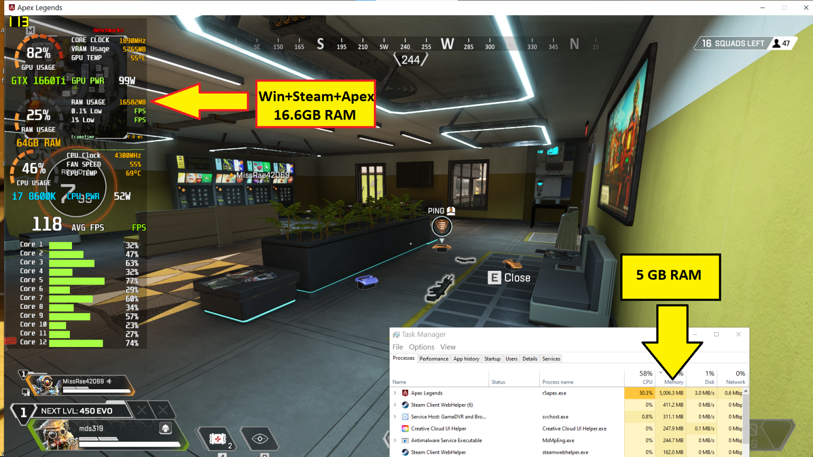The width and height of the screenshot is (813, 457).
Task: Select the Steam Client WebHelper steamwebhelper.exe row
Action: pos(438,452)
